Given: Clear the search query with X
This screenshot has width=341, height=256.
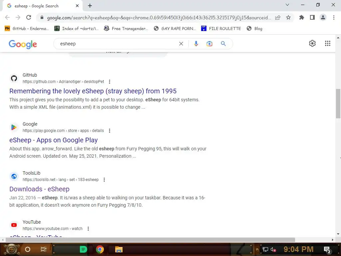Looking at the screenshot, I should 181,44.
